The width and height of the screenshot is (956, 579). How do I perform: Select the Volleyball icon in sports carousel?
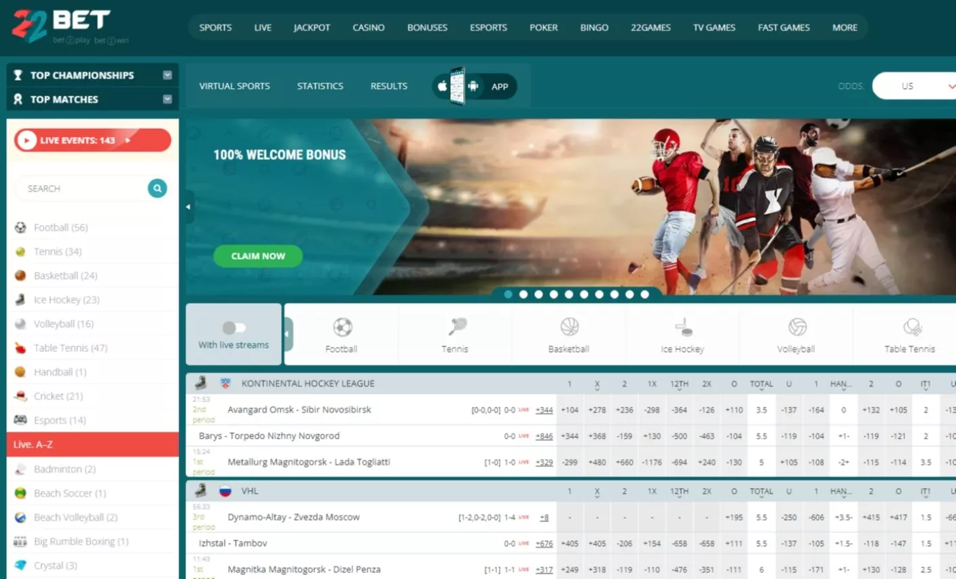pos(796,327)
